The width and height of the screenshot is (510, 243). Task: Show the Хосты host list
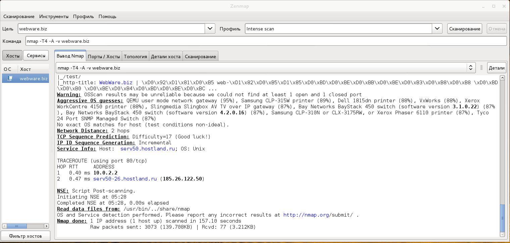click(x=13, y=55)
